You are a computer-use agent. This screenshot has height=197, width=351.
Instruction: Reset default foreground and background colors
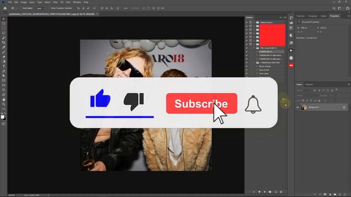(x=2, y=113)
